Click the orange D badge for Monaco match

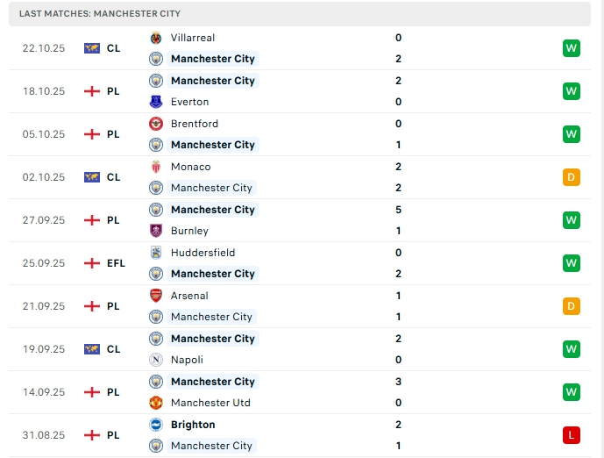point(572,177)
